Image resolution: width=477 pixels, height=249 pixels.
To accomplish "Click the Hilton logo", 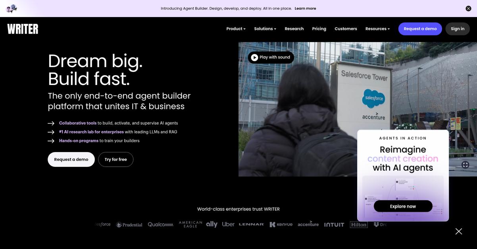I will 359,224.
